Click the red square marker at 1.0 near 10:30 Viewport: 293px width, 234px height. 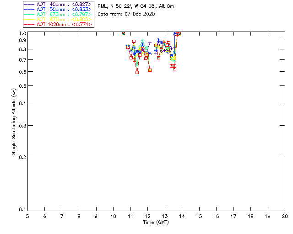pyautogui.click(x=123, y=33)
